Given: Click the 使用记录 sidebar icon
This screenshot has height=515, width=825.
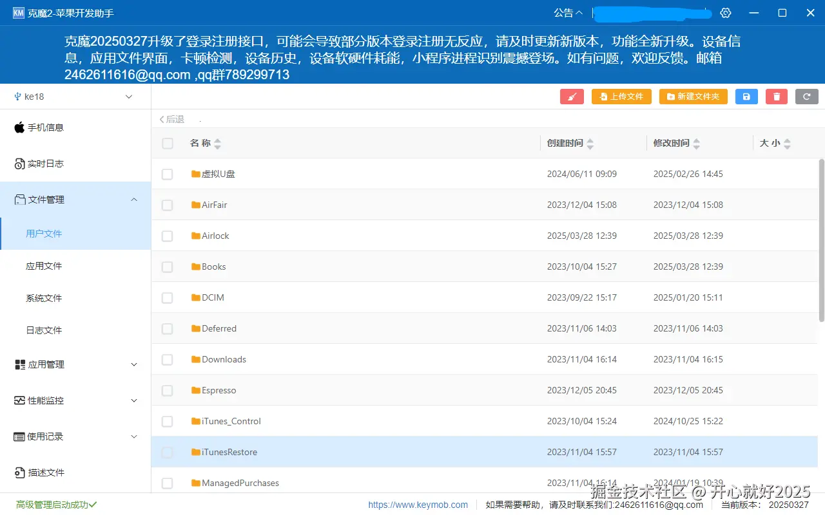Looking at the screenshot, I should coord(19,436).
